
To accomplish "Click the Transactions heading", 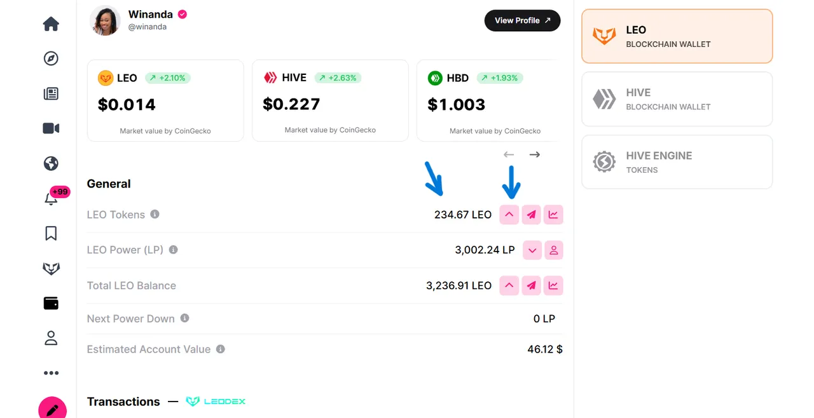I will 123,401.
